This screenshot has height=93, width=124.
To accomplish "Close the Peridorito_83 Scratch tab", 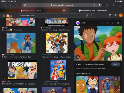I will click(x=64, y=11).
